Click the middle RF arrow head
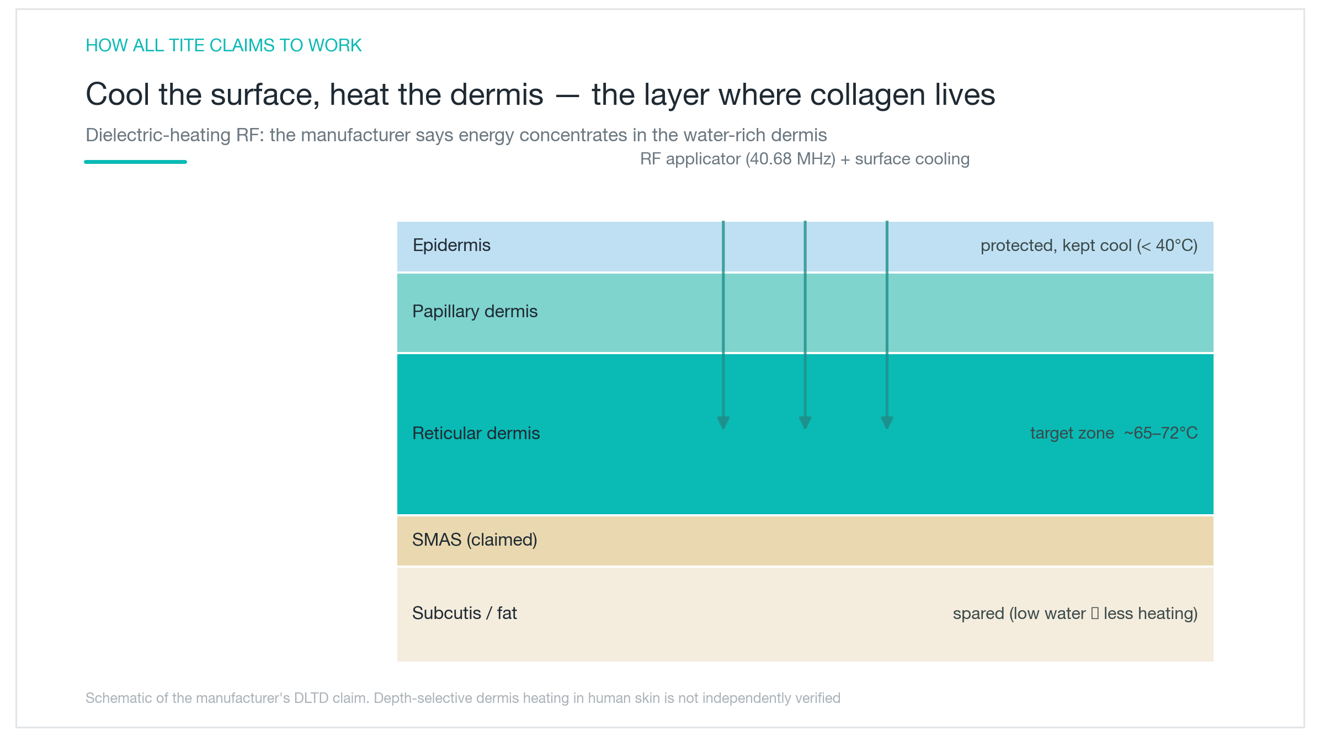Screen dimensions: 1320x736 805,423
